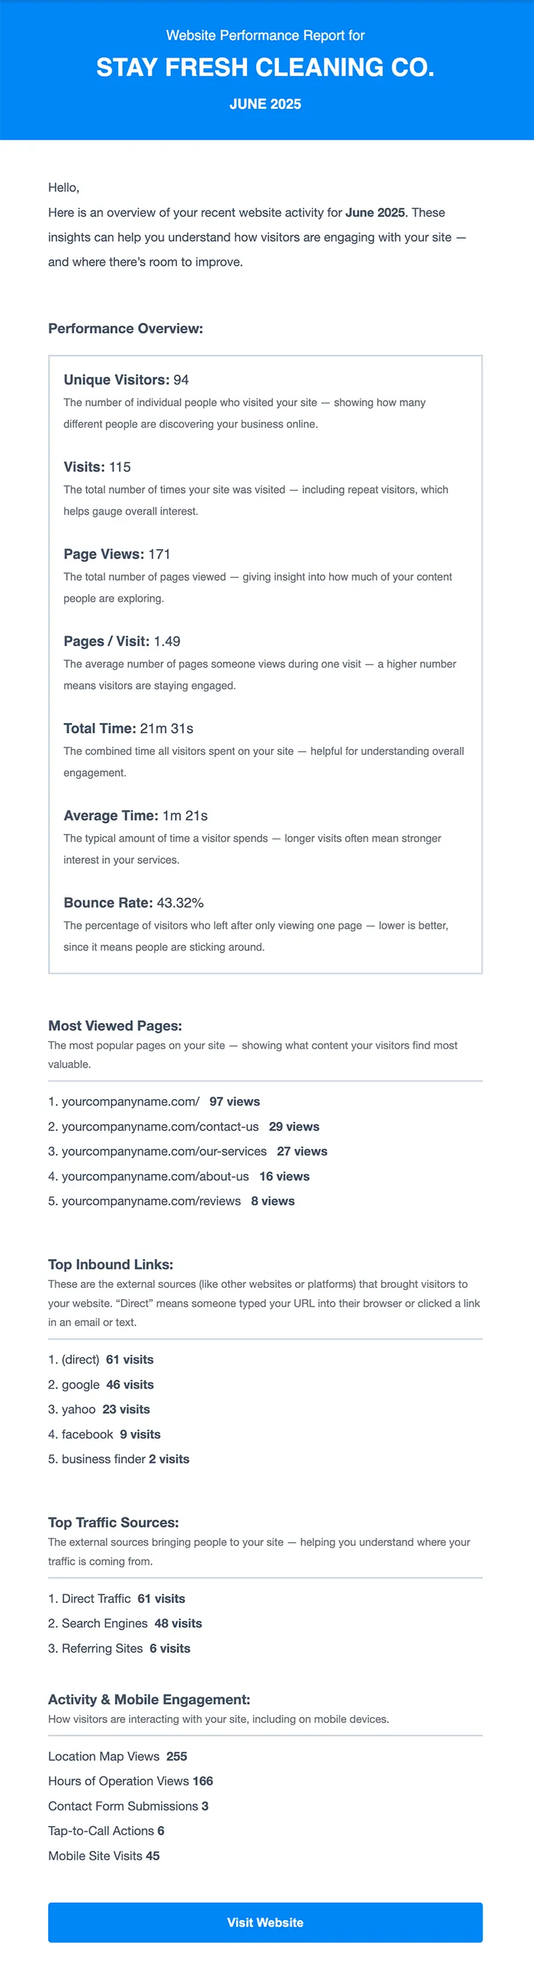
Task: Click the Top Traffic Sources heading
Action: [113, 1522]
